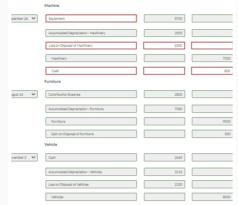
Task: Select the 7000 credit amount field
Action: (x=212, y=58)
